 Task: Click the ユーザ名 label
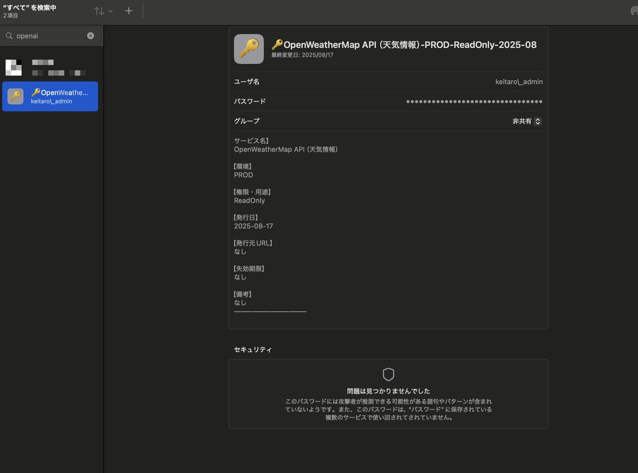click(247, 82)
